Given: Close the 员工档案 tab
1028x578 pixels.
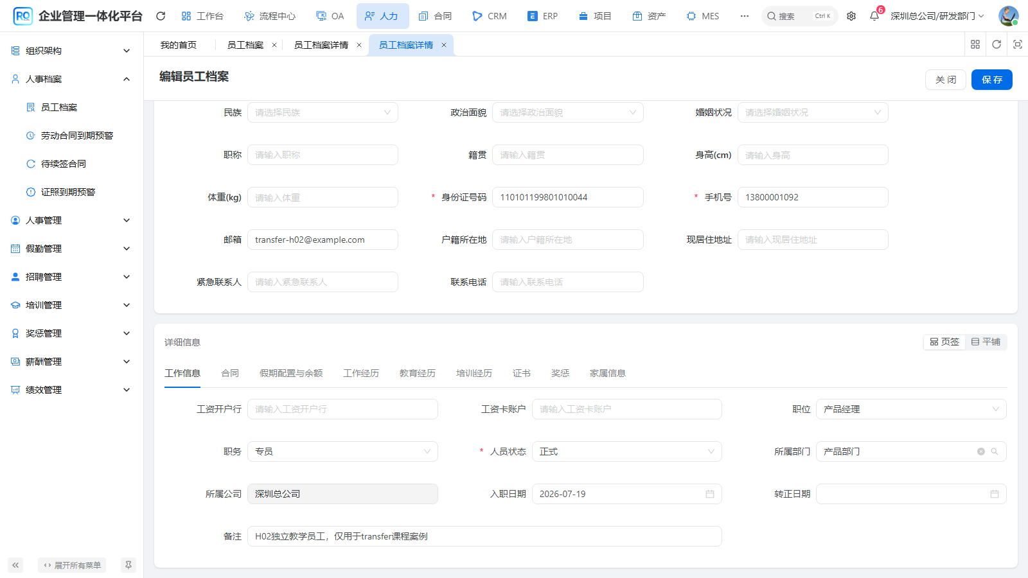Looking at the screenshot, I should tap(274, 45).
